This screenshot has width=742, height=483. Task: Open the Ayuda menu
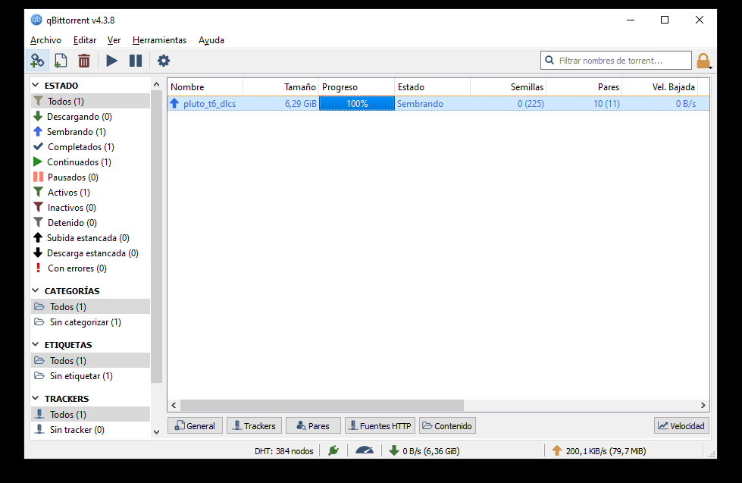pyautogui.click(x=211, y=40)
